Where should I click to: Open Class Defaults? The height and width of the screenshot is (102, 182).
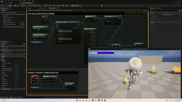pyautogui.click(x=57, y=6)
